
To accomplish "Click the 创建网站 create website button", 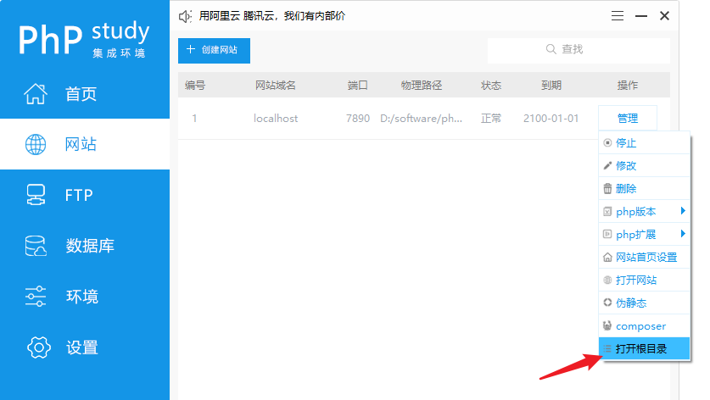I will (x=214, y=50).
